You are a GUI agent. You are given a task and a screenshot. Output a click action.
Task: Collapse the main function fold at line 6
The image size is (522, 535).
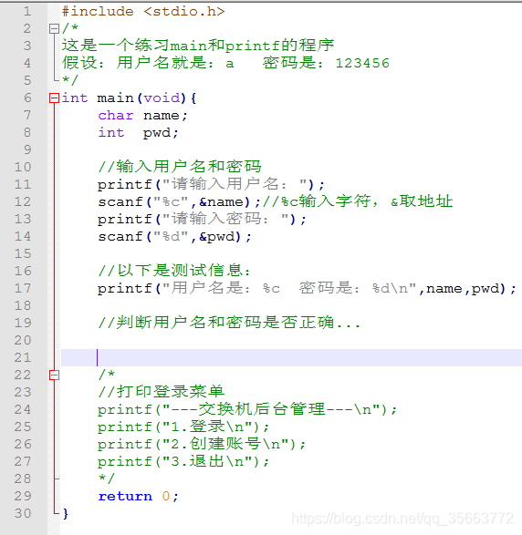pyautogui.click(x=54, y=98)
